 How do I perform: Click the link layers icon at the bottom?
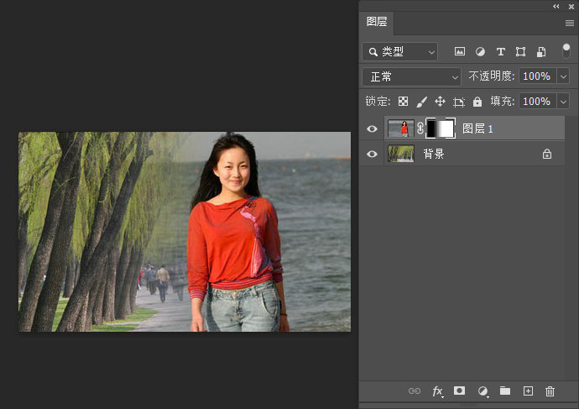(415, 391)
